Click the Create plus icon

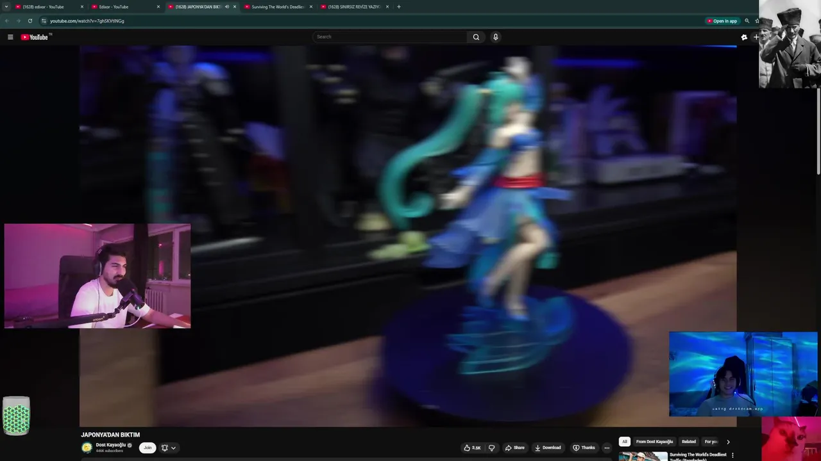(756, 37)
